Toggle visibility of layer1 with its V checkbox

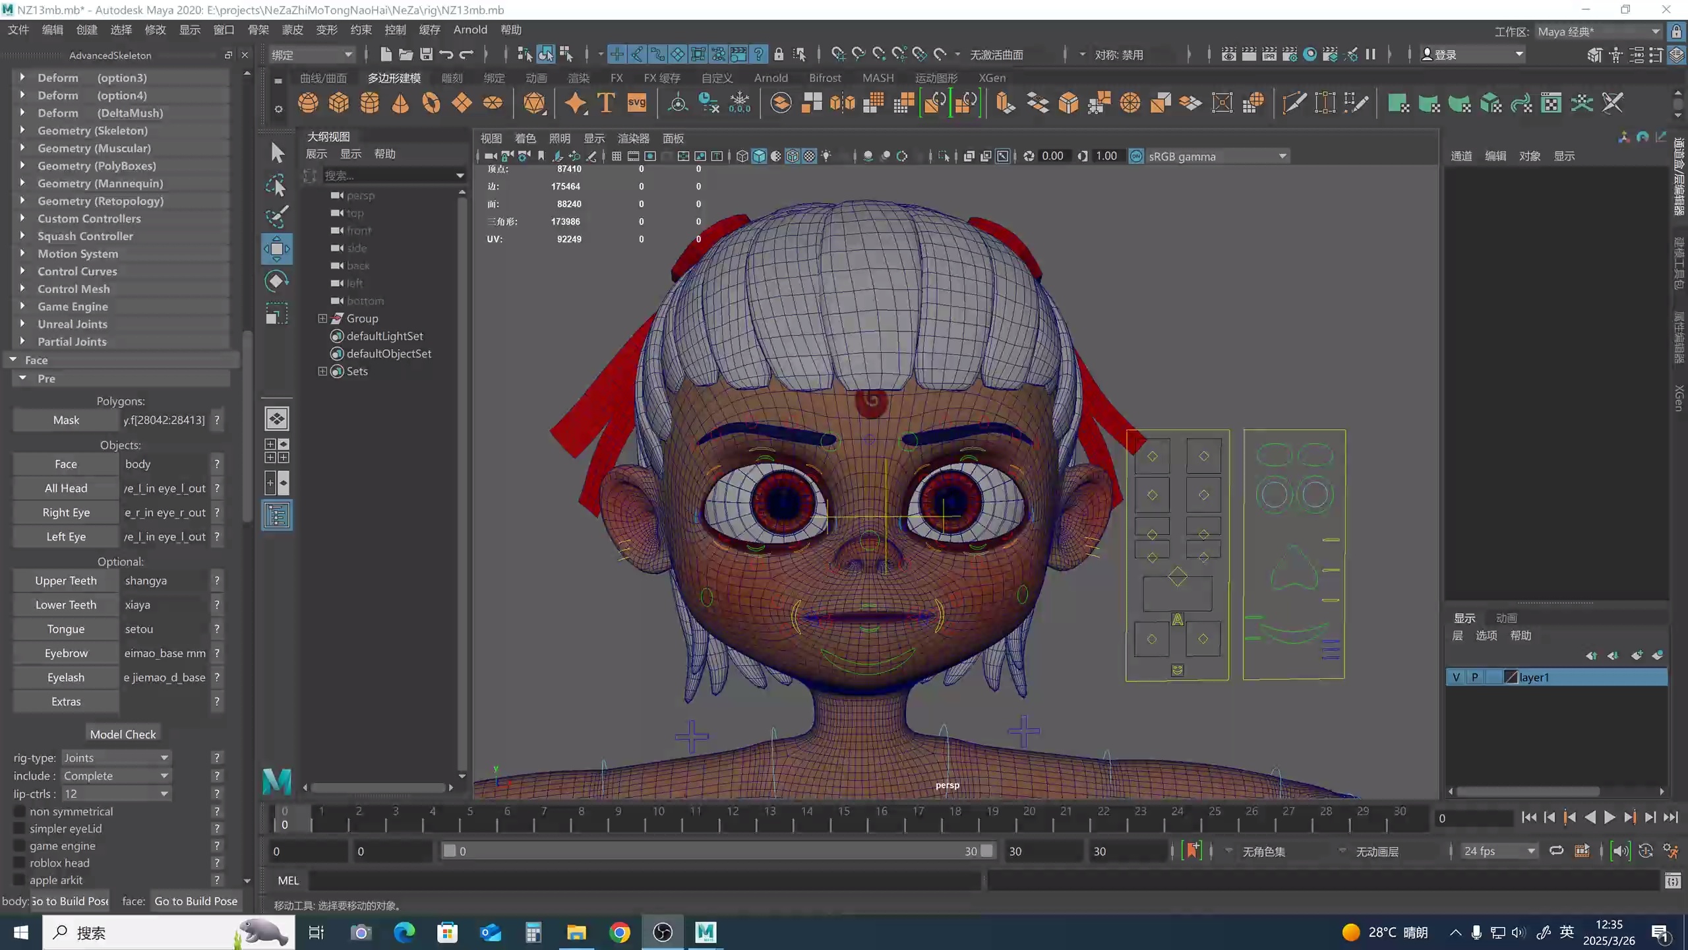coord(1457,677)
